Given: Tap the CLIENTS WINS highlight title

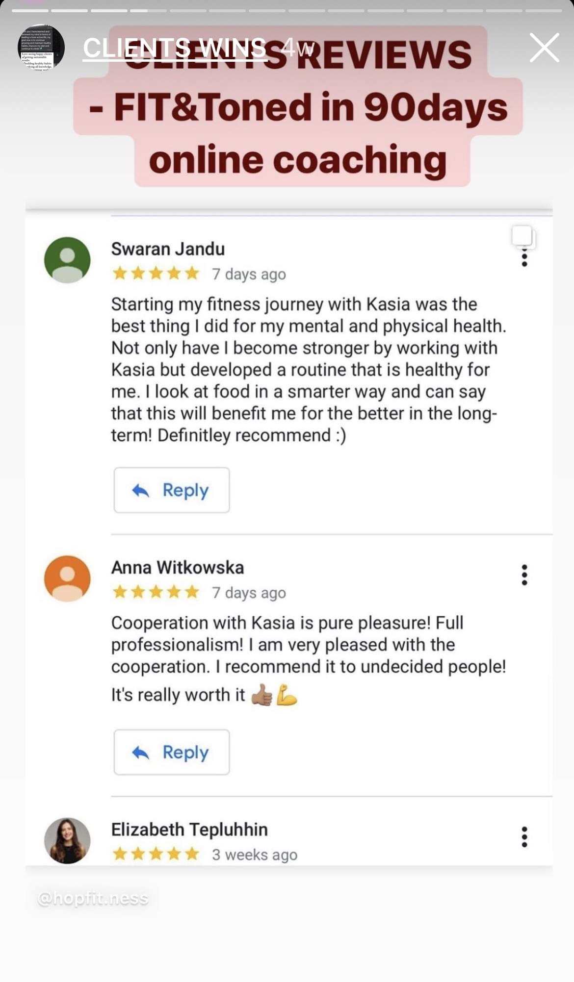Looking at the screenshot, I should (x=175, y=48).
